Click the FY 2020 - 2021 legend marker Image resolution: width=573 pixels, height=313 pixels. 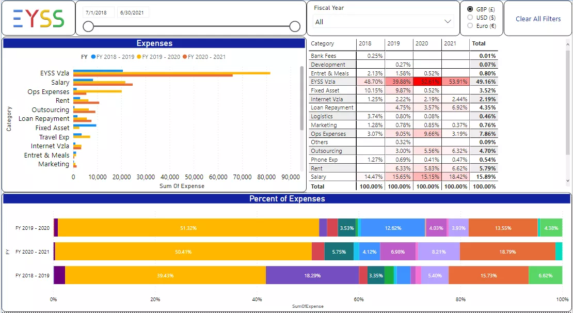185,57
